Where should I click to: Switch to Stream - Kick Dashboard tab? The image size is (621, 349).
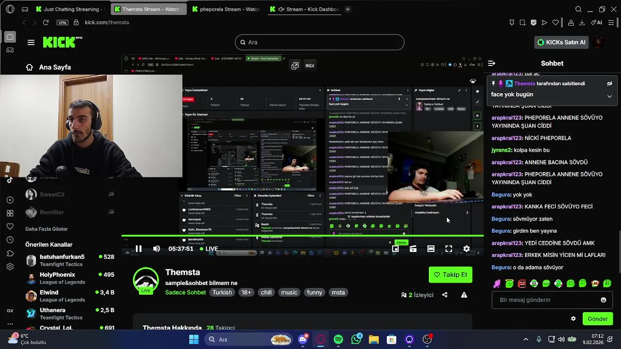(304, 9)
